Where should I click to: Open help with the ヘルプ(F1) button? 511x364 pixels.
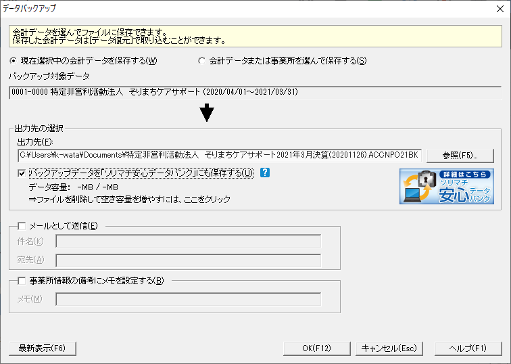pos(468,348)
